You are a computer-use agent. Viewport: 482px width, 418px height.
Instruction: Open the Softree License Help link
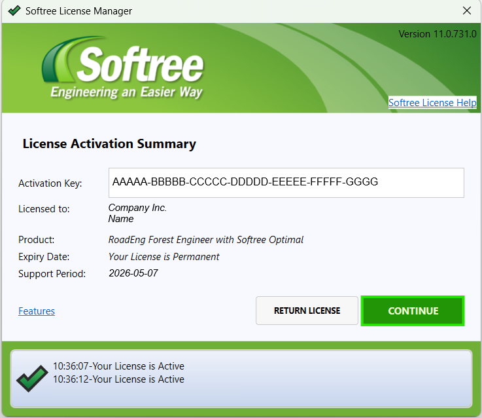click(432, 103)
